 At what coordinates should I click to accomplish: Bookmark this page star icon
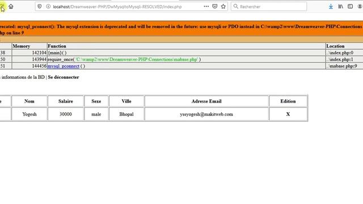point(223,6)
